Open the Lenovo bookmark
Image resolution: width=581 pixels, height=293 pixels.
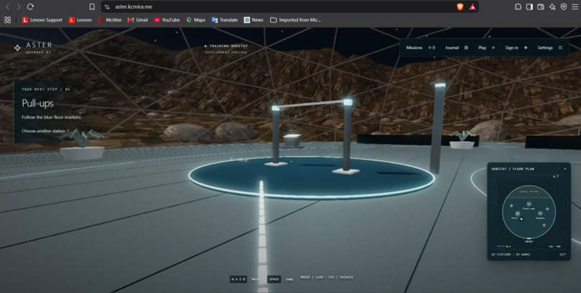pos(80,20)
